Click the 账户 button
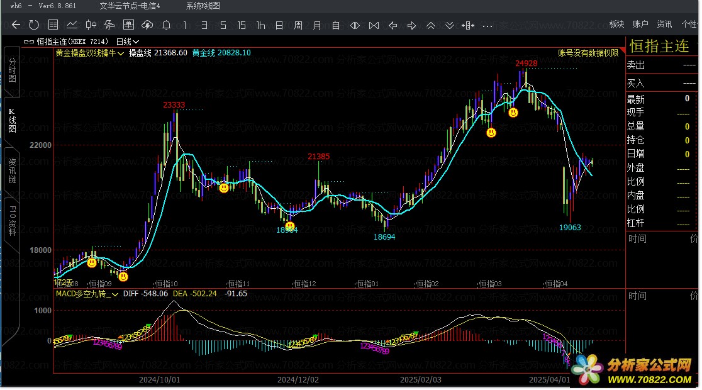Image resolution: width=702 pixels, height=390 pixels. coord(640,24)
